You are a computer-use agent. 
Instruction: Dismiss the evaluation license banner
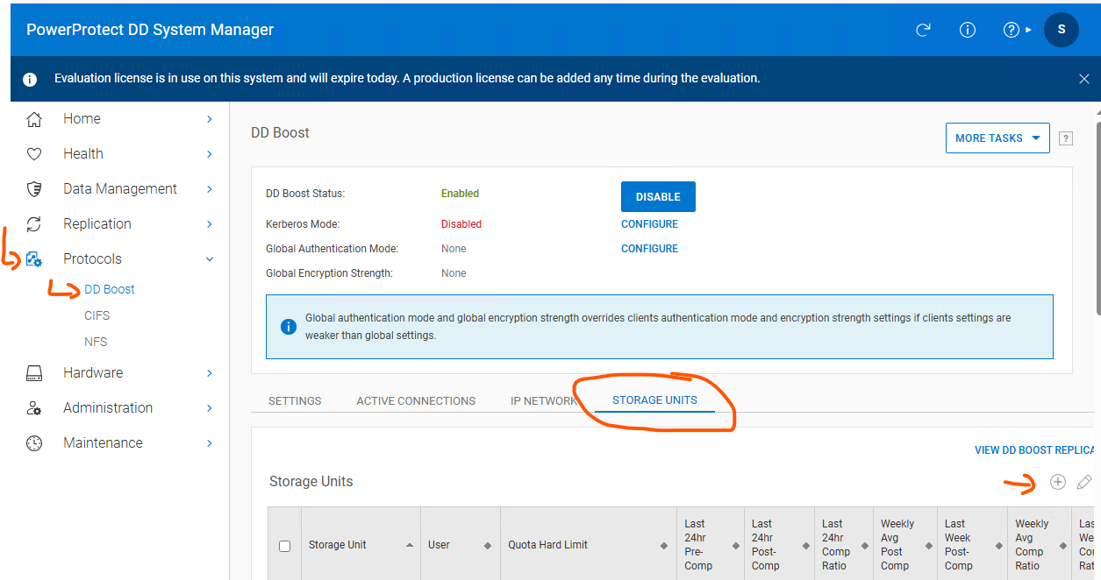tap(1084, 79)
